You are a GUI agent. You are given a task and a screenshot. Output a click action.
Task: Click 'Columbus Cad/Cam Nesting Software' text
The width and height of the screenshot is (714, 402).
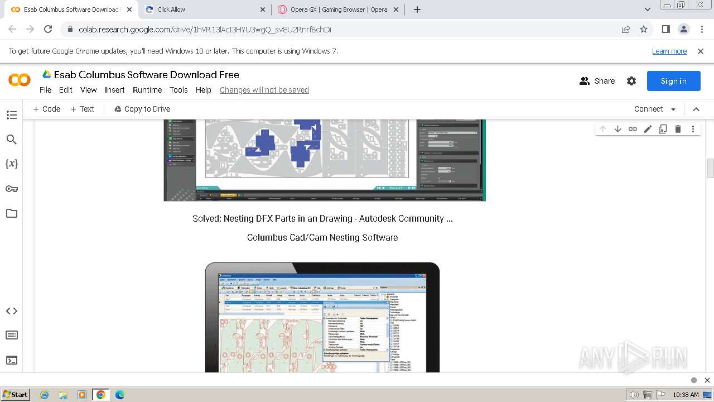pyautogui.click(x=322, y=237)
